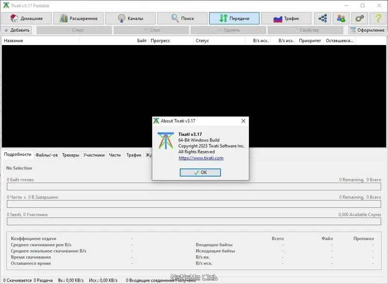Click the disabled Старт button

(74, 30)
